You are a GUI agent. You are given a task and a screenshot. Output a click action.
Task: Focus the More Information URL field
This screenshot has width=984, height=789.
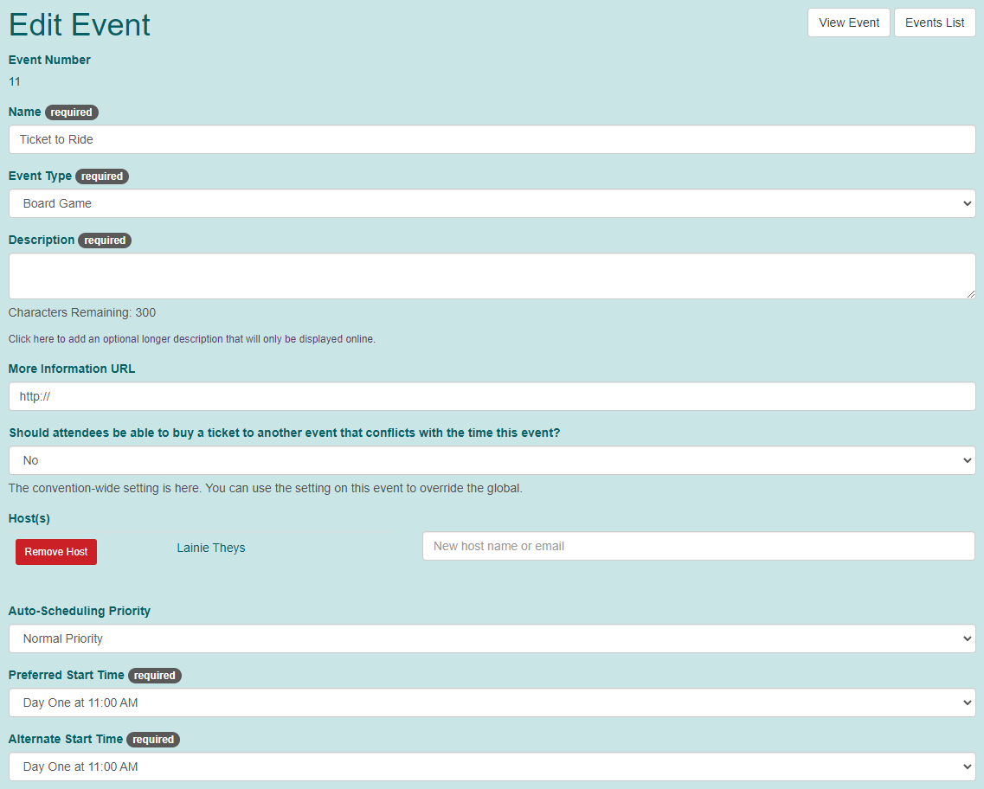pos(492,396)
